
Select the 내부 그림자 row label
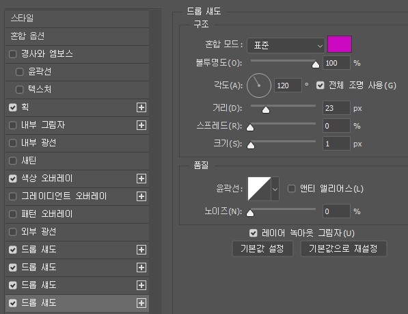[x=43, y=125]
